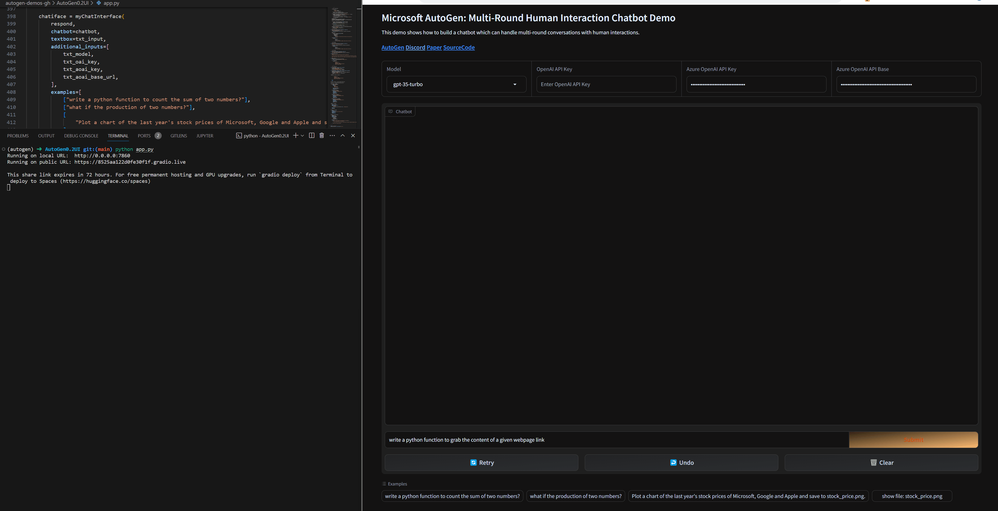Close the terminal panel with X
Image resolution: width=998 pixels, height=511 pixels.
353,136
